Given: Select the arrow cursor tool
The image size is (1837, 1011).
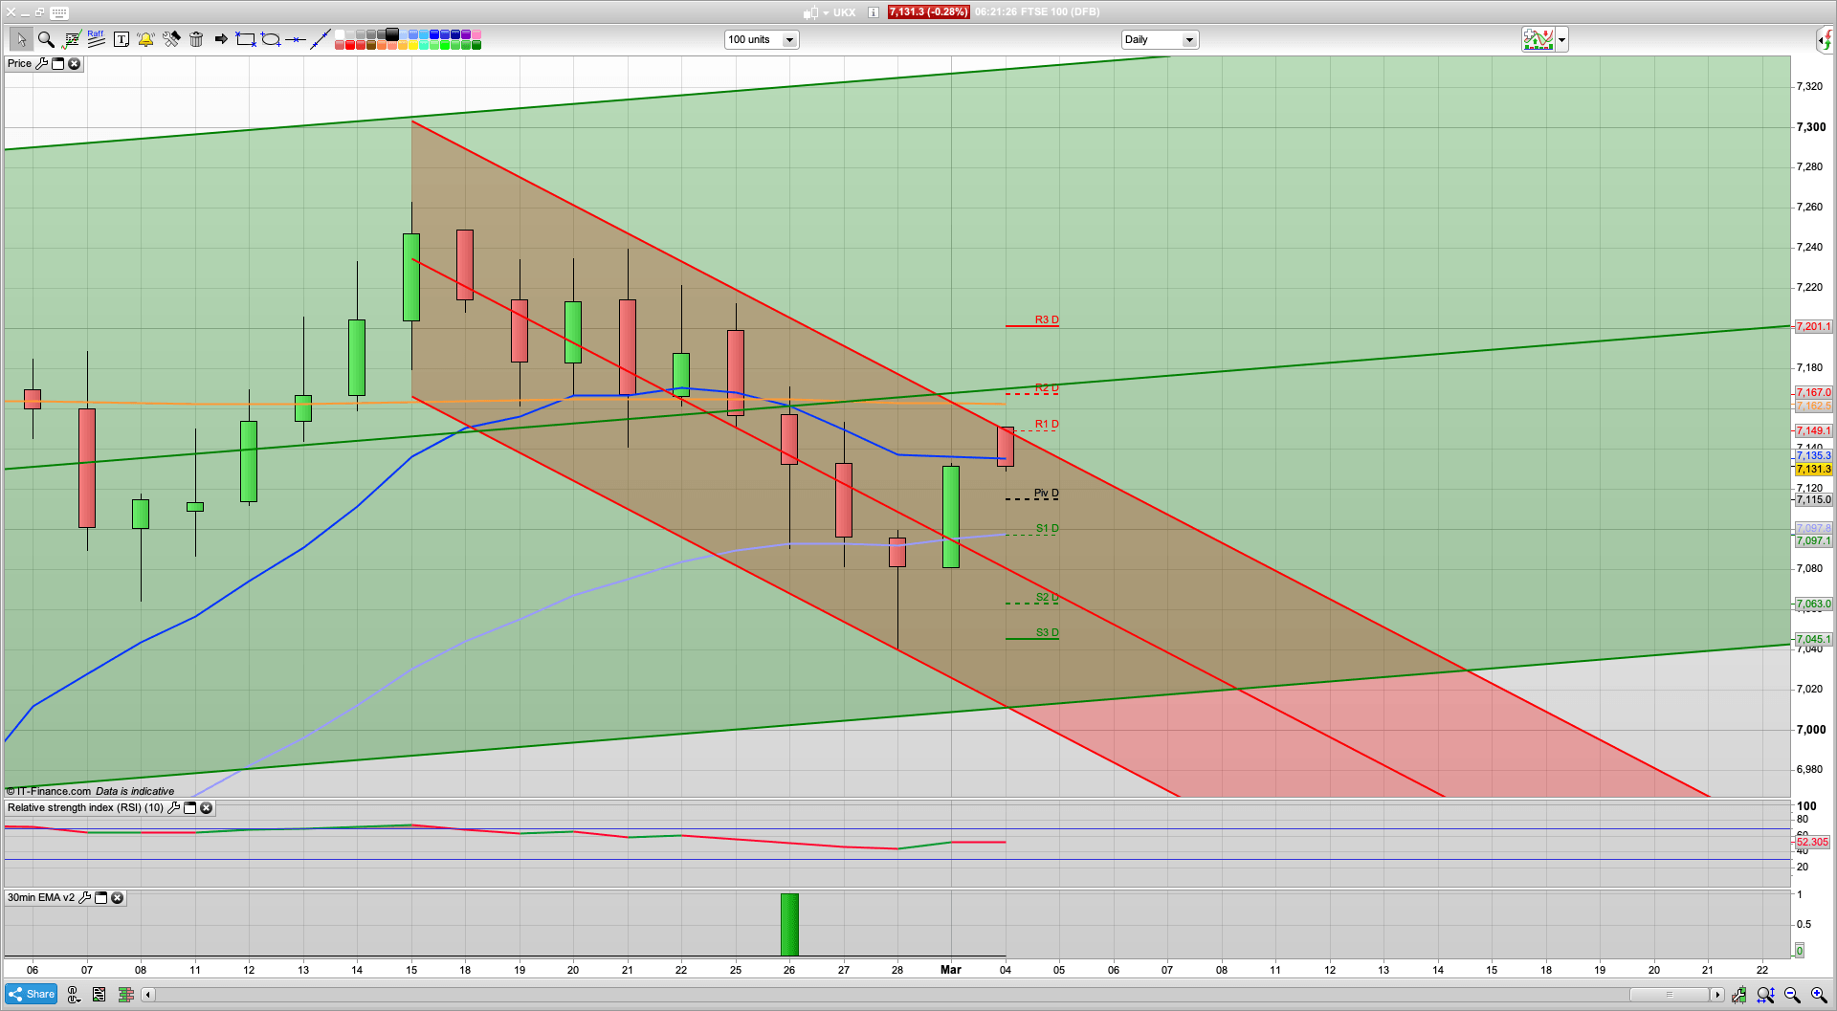Looking at the screenshot, I should tap(20, 39).
